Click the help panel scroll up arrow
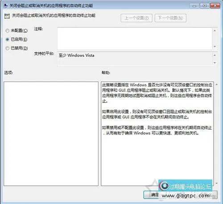The image size is (223, 204). (217, 85)
